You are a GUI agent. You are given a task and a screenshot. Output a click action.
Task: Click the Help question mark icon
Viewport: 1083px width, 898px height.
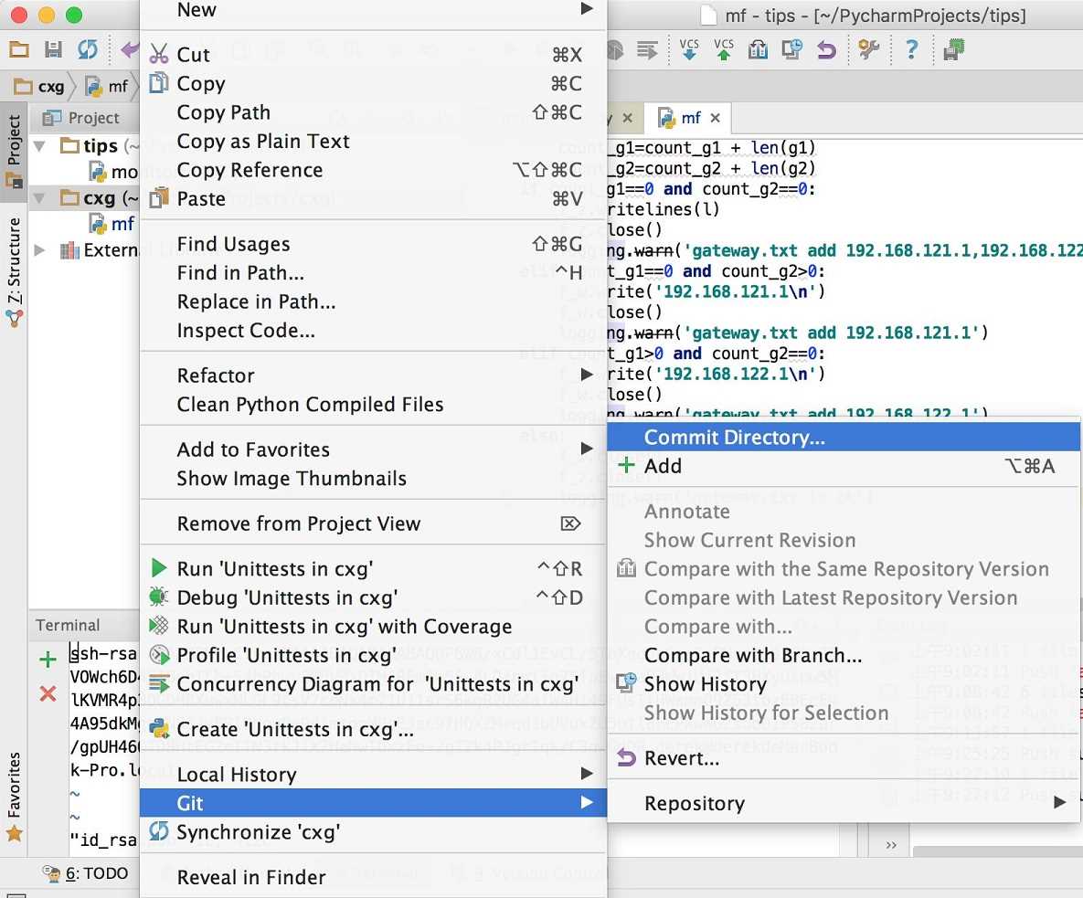[x=911, y=49]
